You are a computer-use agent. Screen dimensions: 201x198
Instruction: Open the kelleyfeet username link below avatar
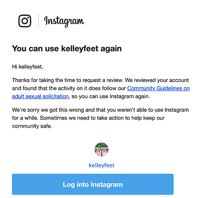[101, 165]
